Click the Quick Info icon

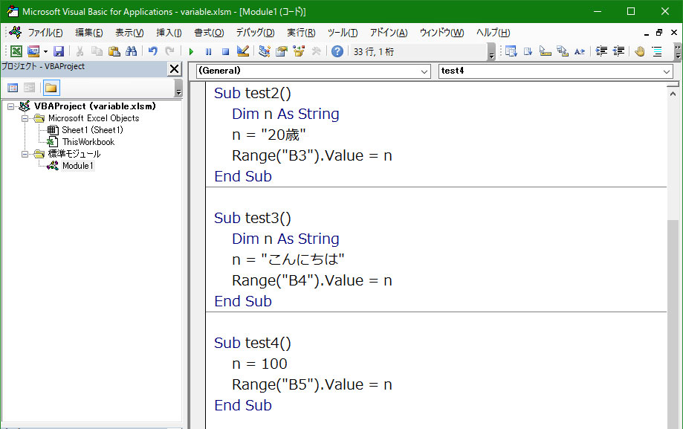click(x=546, y=51)
